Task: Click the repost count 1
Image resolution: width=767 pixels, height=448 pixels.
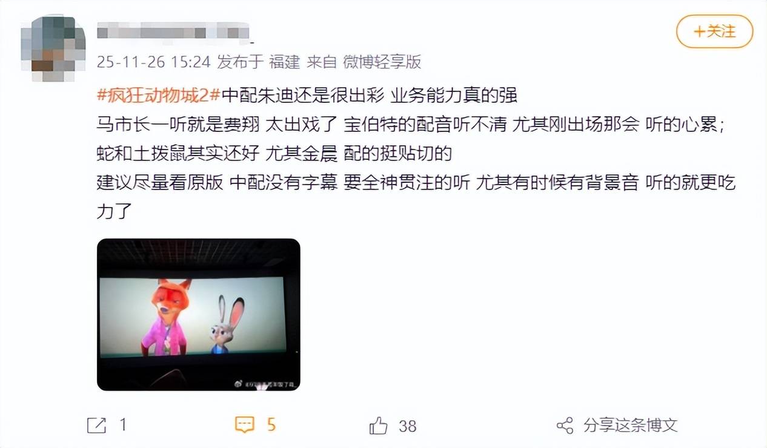Action: (123, 426)
